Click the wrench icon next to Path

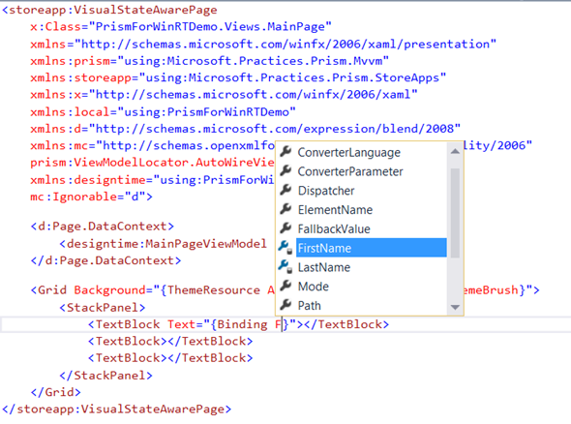[285, 305]
